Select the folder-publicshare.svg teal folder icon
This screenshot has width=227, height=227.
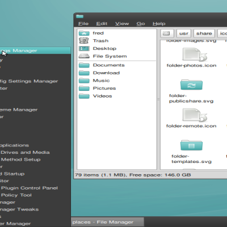pyautogui.click(x=191, y=85)
